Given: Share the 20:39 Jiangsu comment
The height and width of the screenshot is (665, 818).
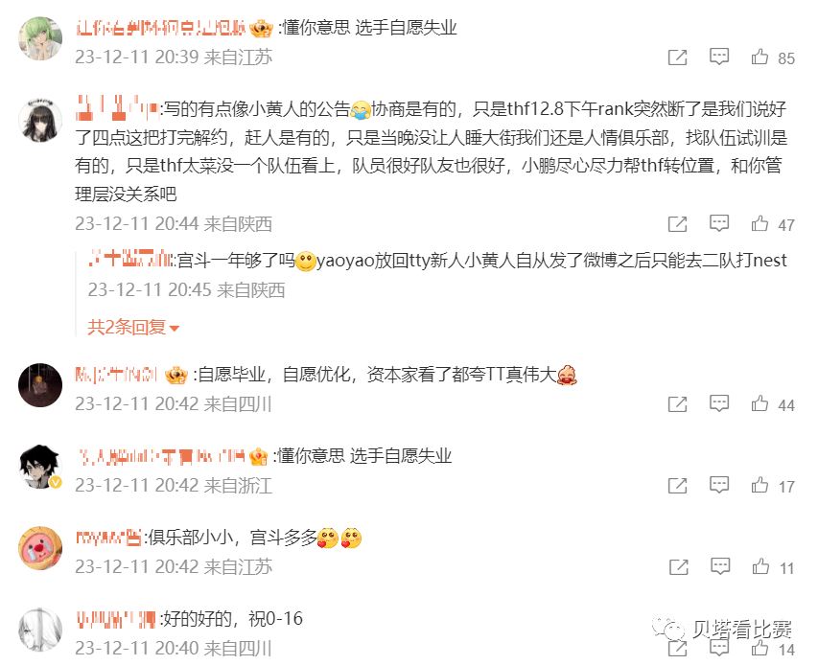Looking at the screenshot, I should (x=677, y=57).
